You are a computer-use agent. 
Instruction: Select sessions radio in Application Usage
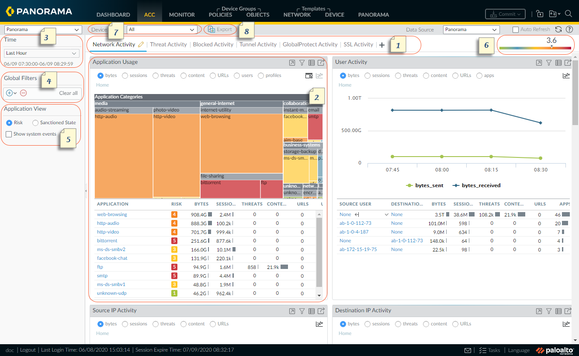click(x=125, y=76)
